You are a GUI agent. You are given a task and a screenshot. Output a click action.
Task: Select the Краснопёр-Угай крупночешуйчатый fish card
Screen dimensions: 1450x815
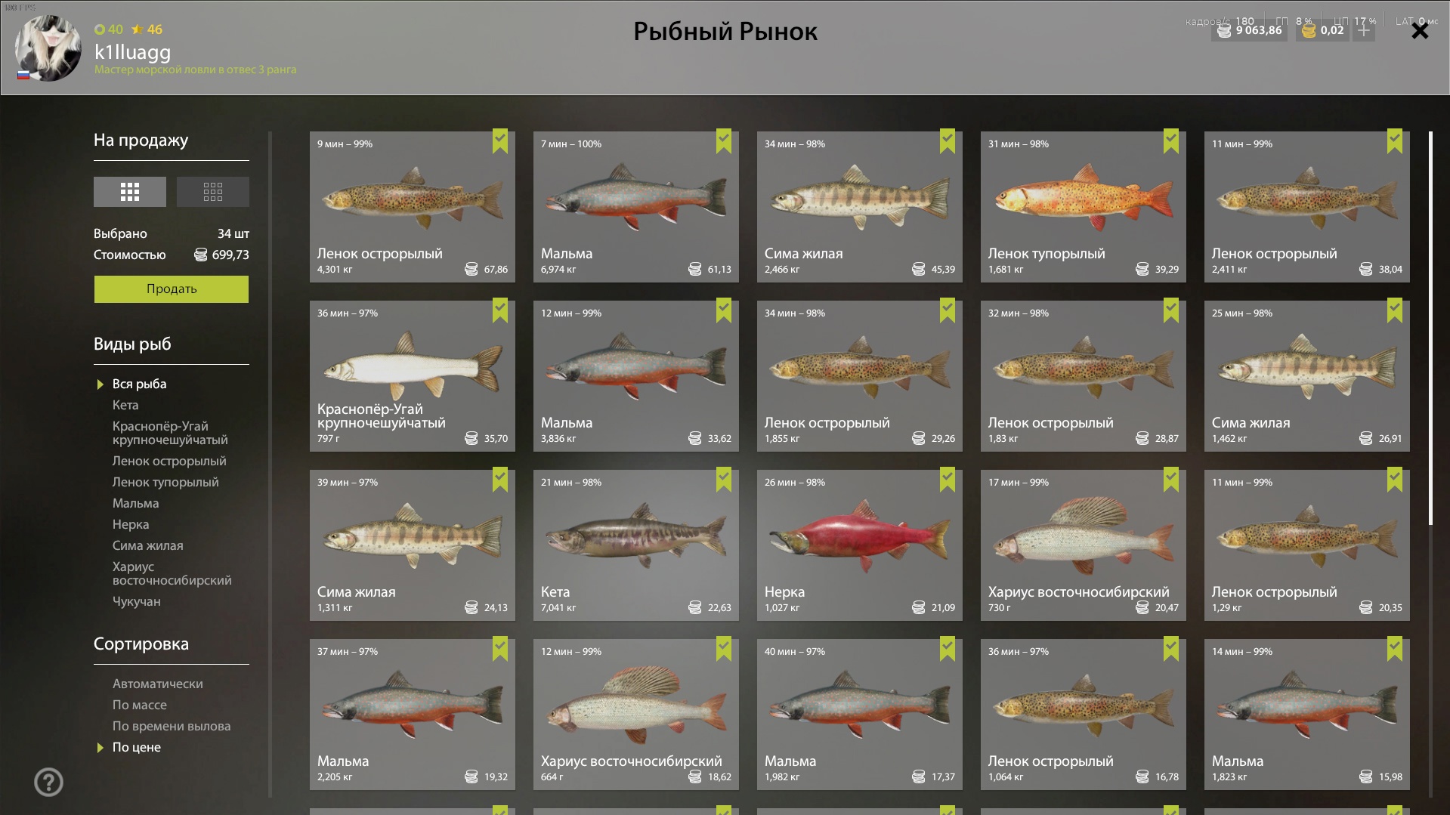pyautogui.click(x=413, y=376)
